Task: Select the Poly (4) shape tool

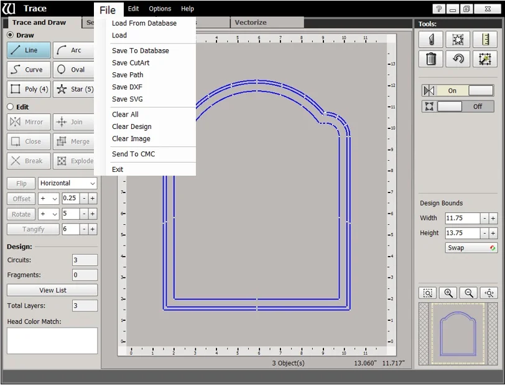Action: click(x=29, y=89)
